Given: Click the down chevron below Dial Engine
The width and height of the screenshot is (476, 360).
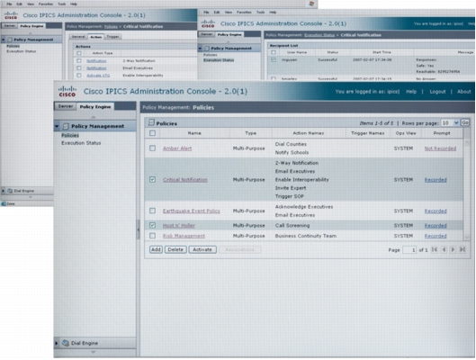Looking at the screenshot, I should pyautogui.click(x=94, y=352).
